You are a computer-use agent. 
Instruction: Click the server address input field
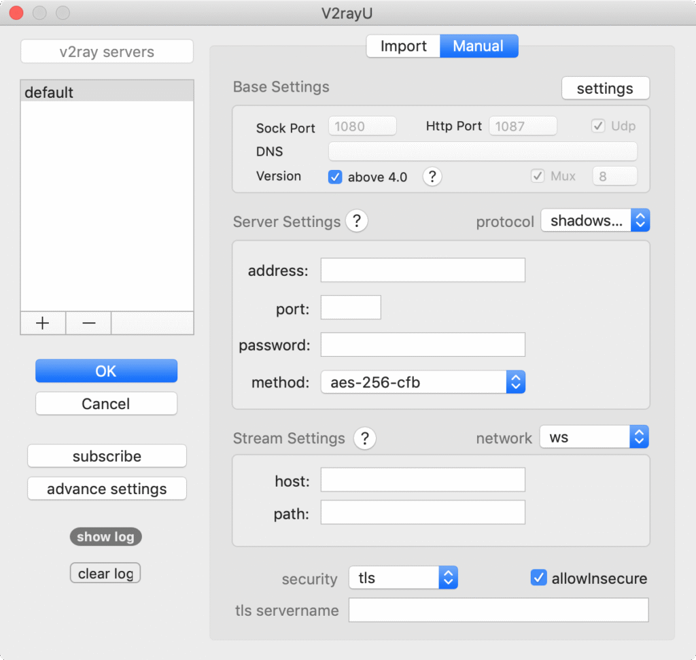click(x=423, y=271)
